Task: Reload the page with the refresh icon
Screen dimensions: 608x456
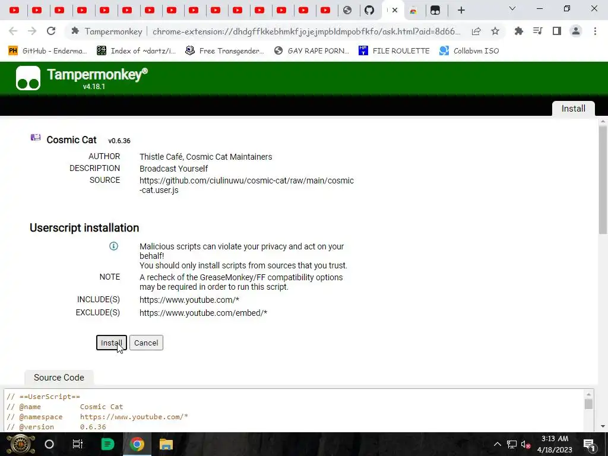Action: pyautogui.click(x=51, y=31)
